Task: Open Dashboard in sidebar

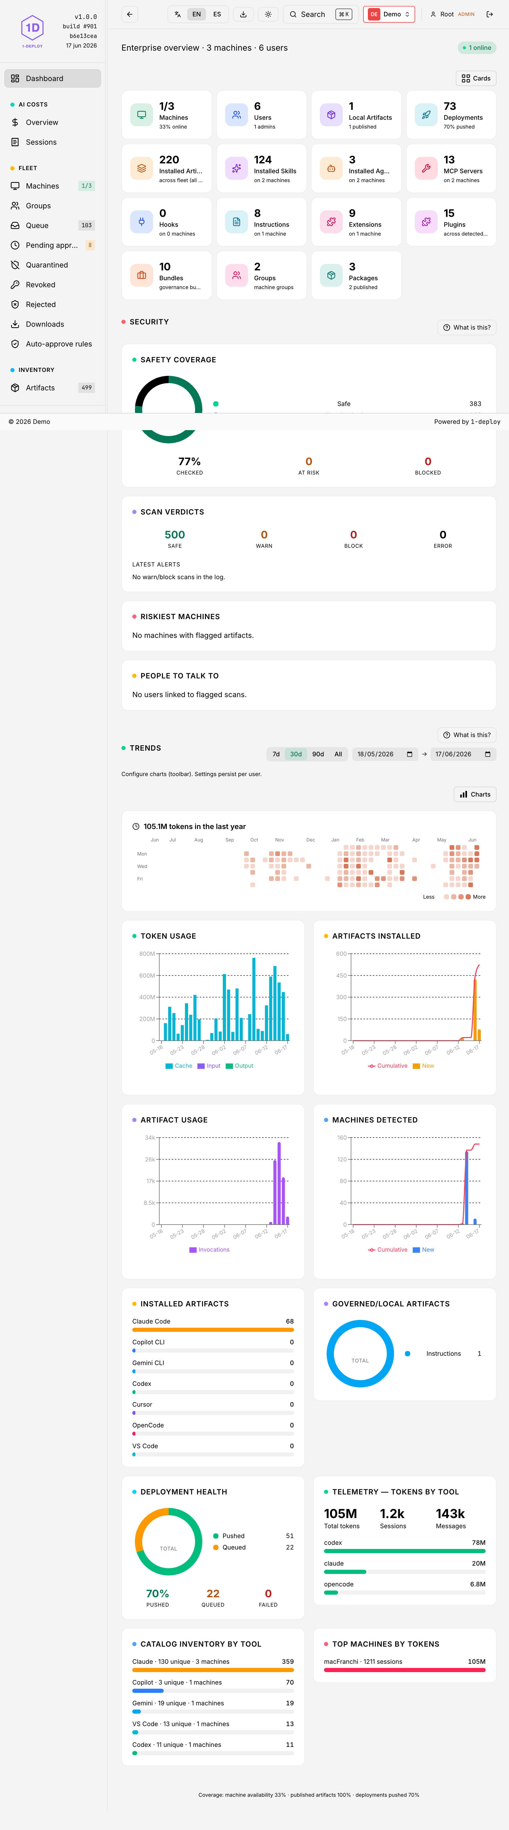Action: point(52,78)
